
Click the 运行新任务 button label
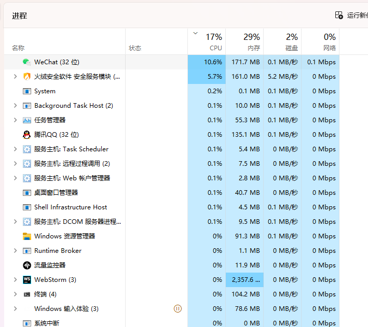358,16
